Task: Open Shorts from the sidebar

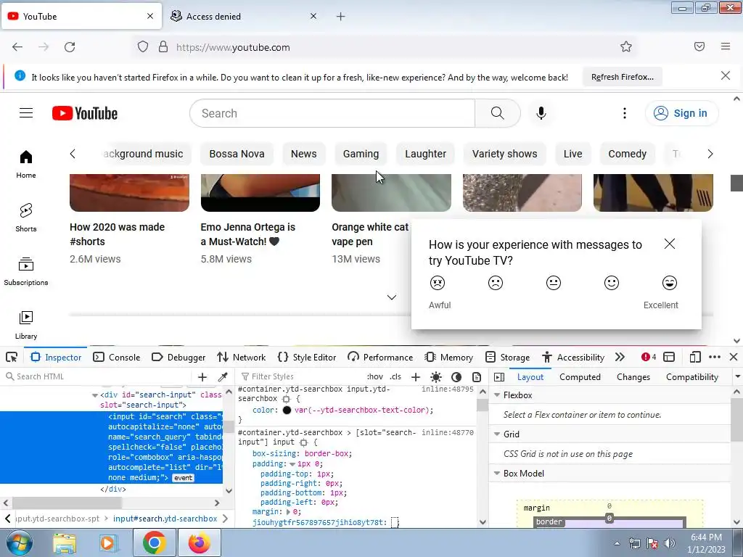Action: click(26, 218)
